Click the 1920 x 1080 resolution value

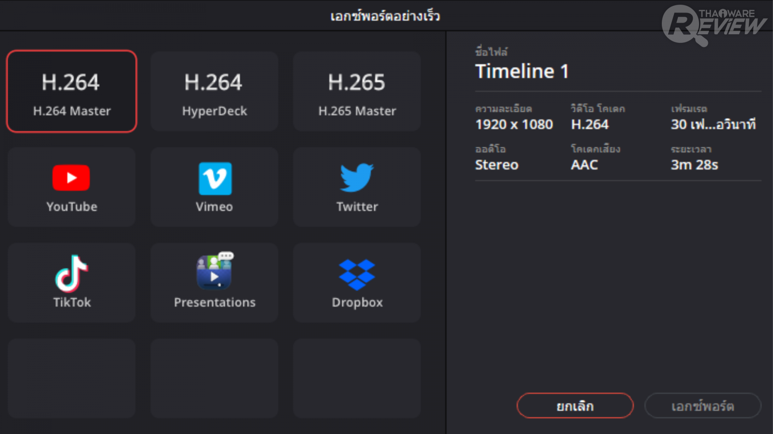point(514,124)
